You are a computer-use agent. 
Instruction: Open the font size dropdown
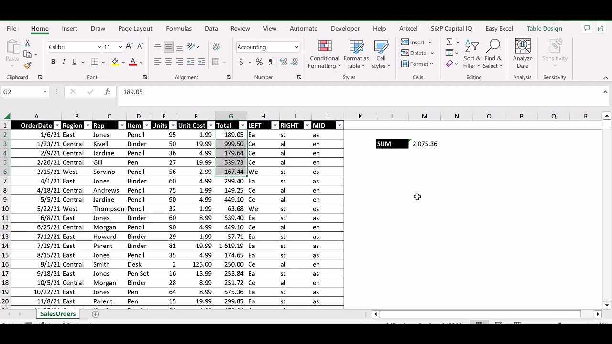(120, 47)
